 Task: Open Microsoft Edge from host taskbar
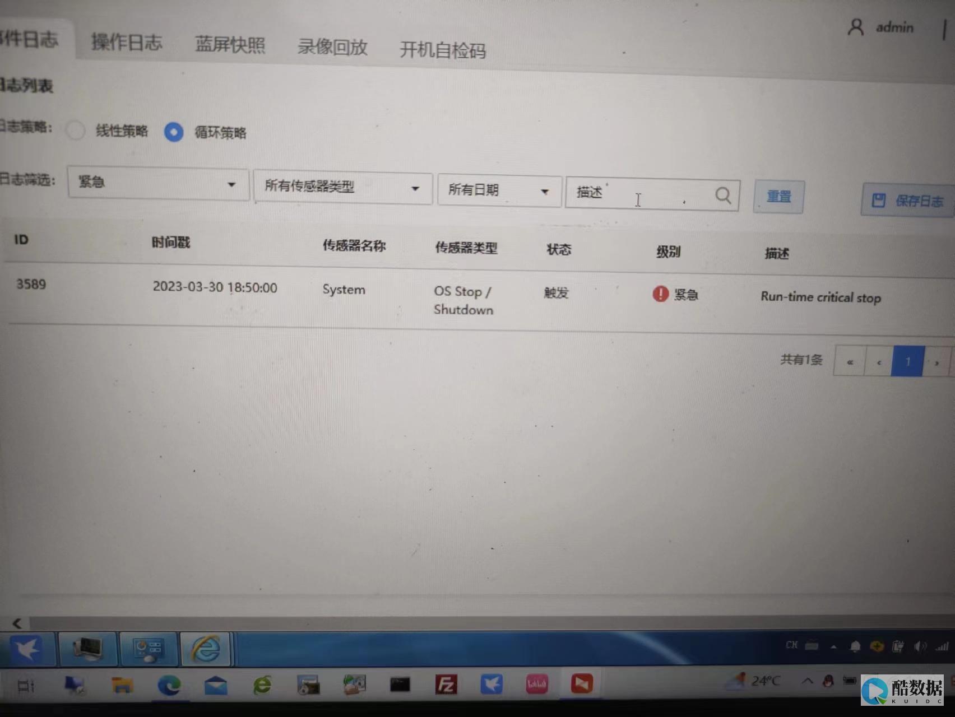coord(169,685)
